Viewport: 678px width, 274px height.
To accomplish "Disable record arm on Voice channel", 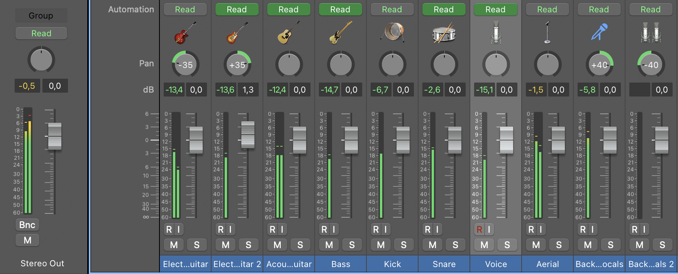I will [x=479, y=230].
